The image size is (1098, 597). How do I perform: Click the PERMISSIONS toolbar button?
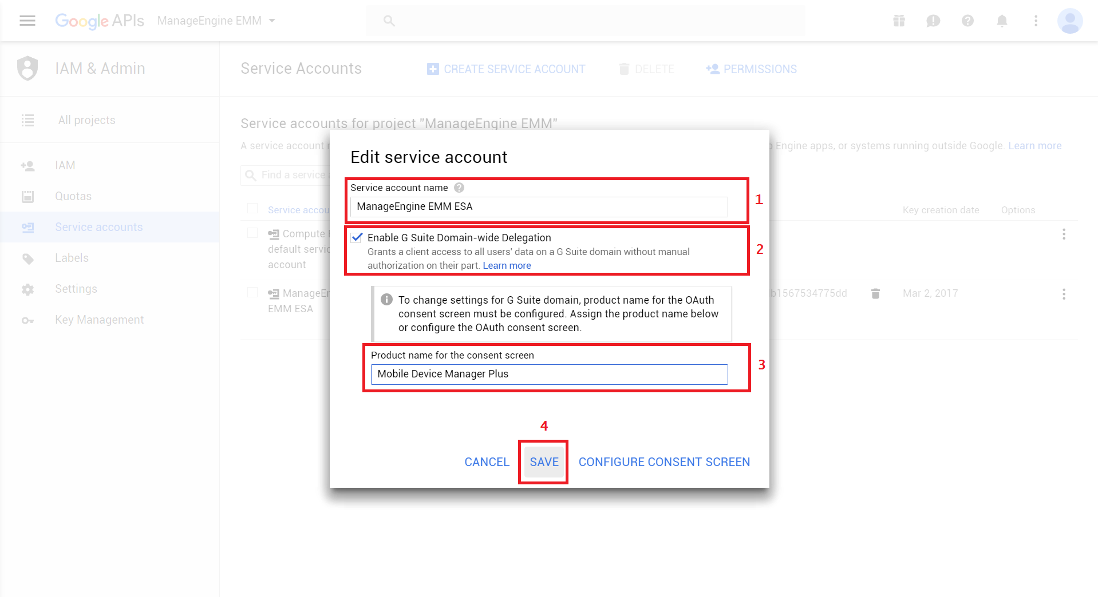tap(751, 69)
